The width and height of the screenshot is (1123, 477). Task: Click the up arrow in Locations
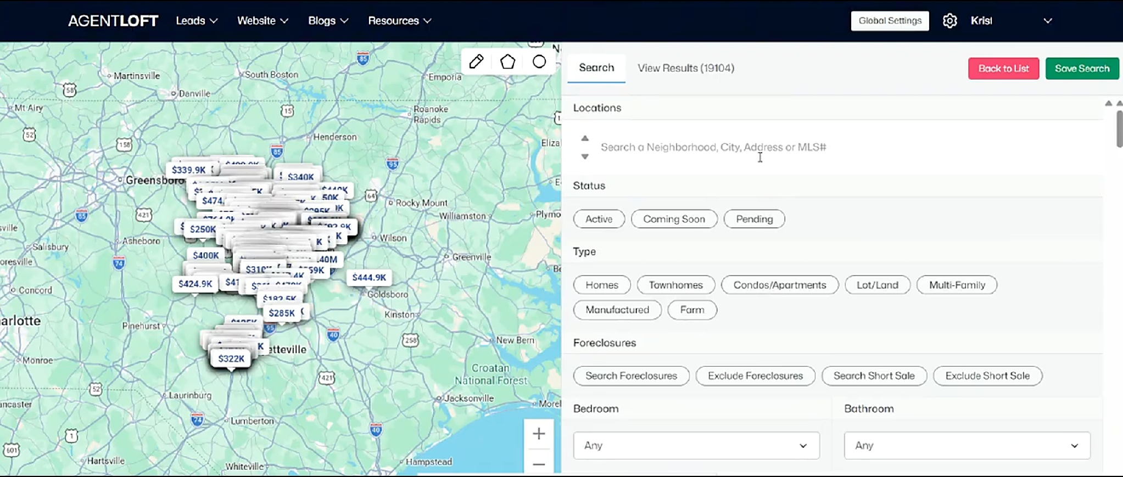tap(585, 138)
